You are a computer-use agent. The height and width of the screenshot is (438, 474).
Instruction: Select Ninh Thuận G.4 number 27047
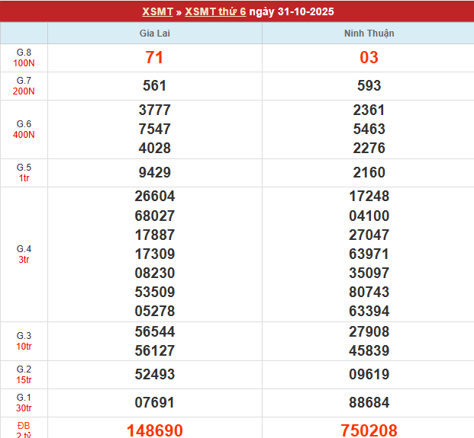pyautogui.click(x=369, y=235)
